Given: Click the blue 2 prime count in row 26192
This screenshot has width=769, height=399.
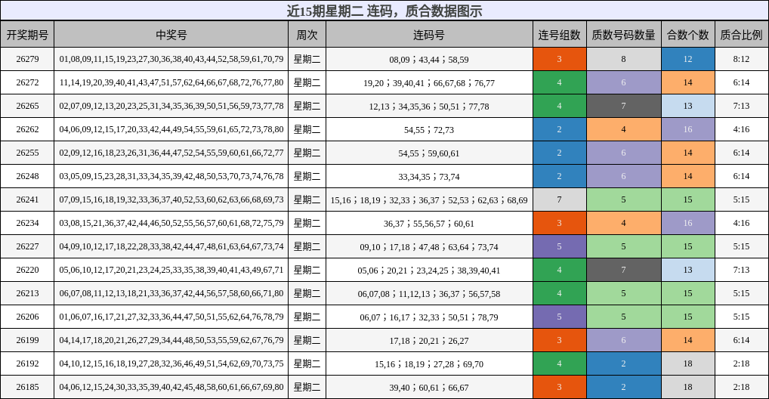Looking at the screenshot, I should [624, 363].
